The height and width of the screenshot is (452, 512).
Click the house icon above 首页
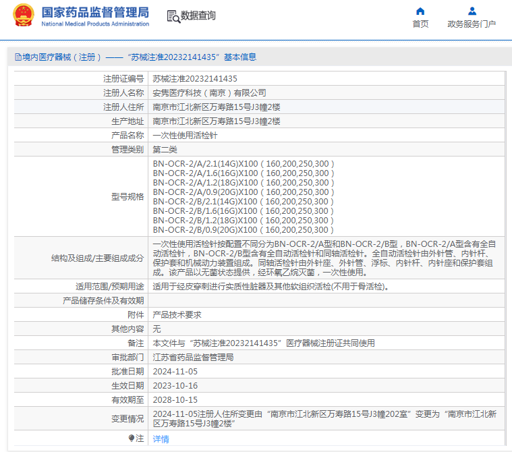click(x=420, y=11)
